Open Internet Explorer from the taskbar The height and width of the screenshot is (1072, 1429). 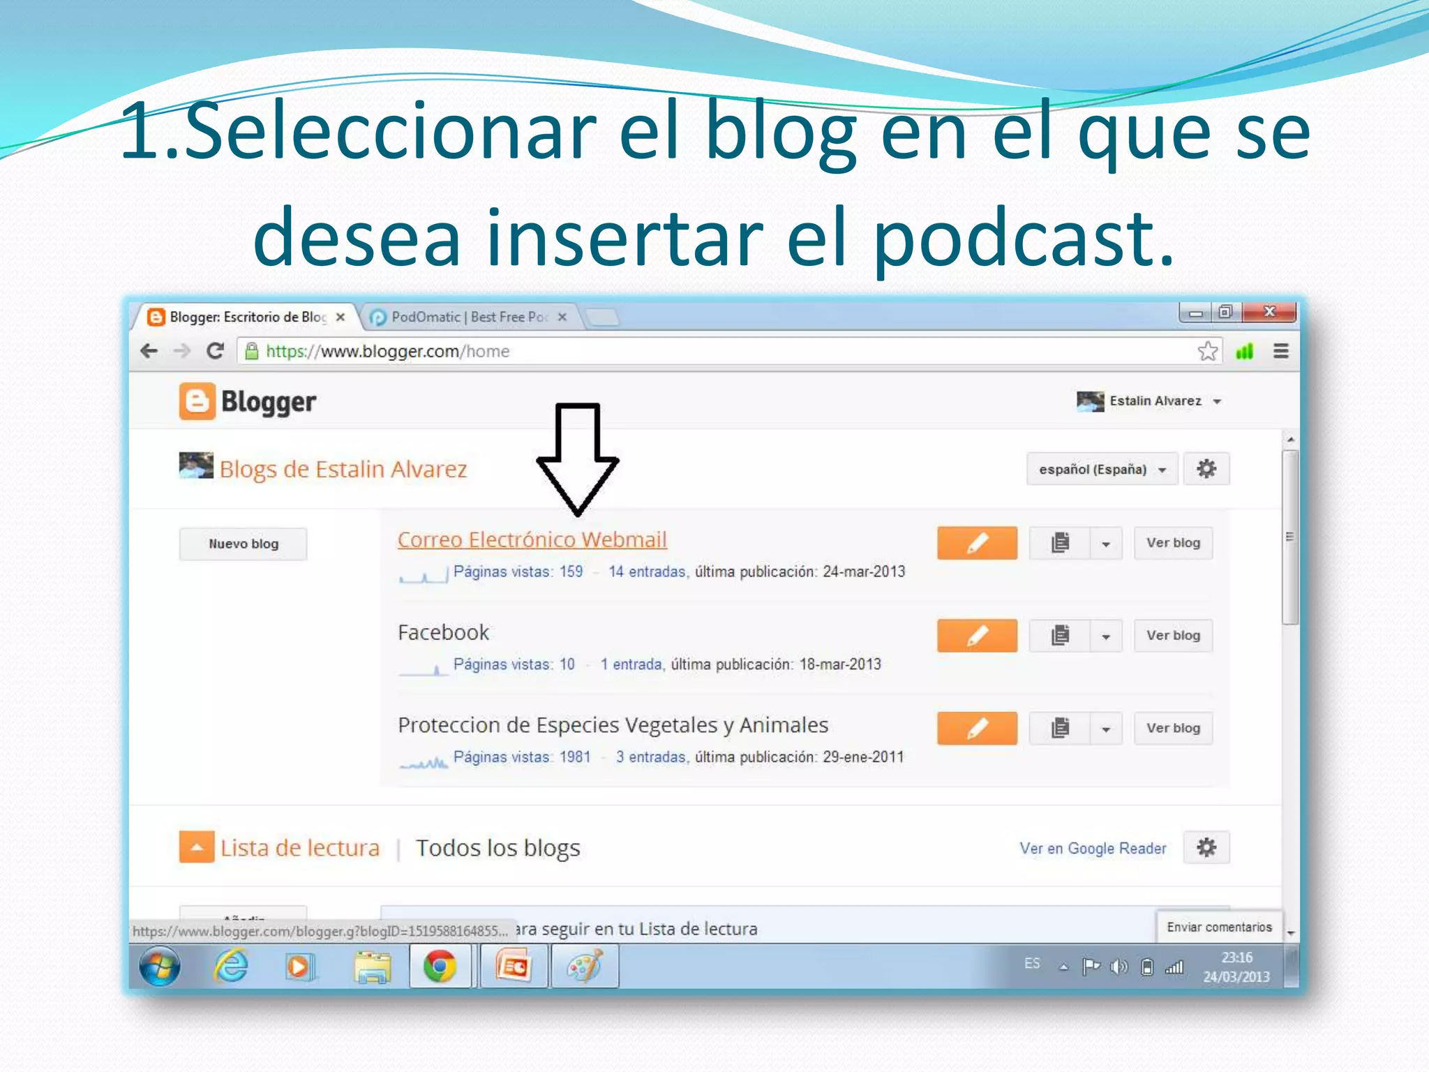coord(231,967)
